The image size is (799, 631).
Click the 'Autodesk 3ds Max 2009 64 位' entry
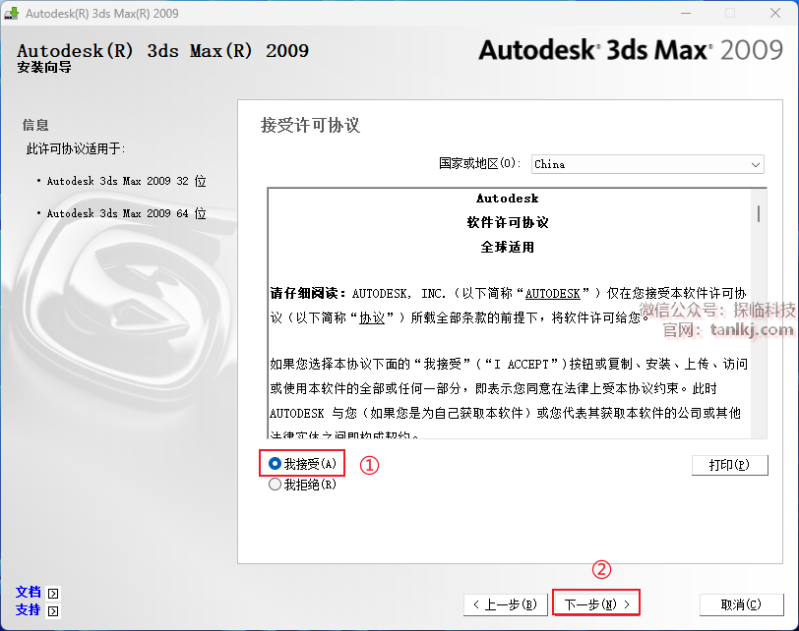(126, 213)
